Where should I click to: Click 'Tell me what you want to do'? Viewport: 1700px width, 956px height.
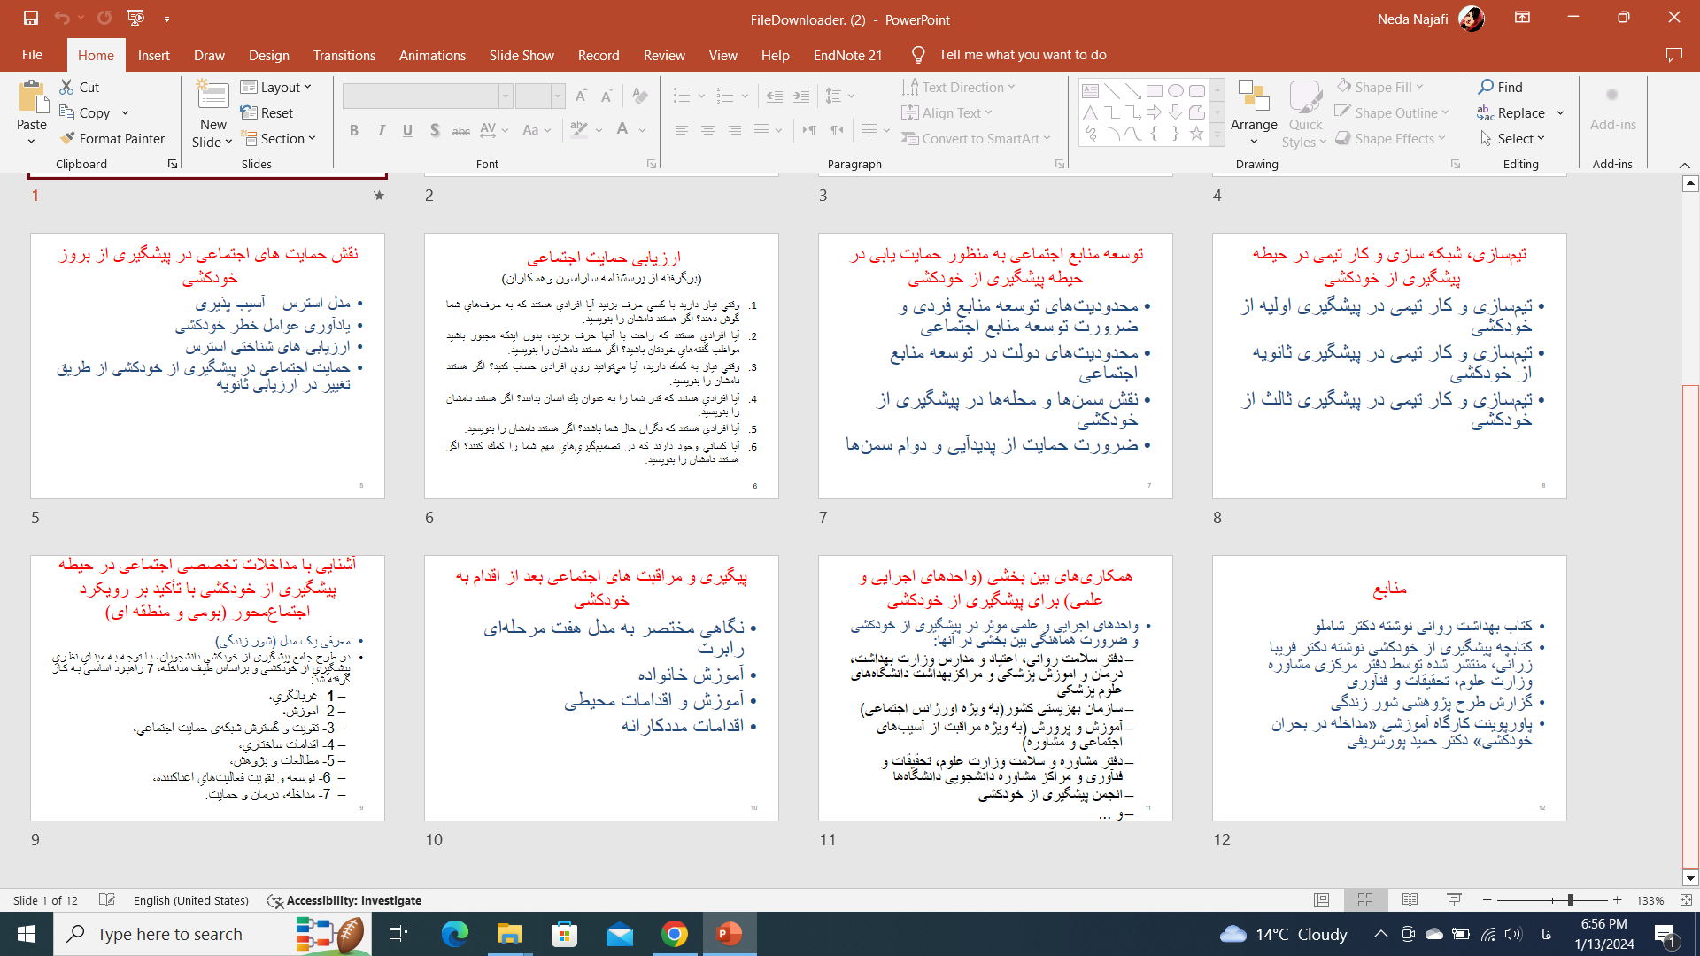click(x=1023, y=54)
